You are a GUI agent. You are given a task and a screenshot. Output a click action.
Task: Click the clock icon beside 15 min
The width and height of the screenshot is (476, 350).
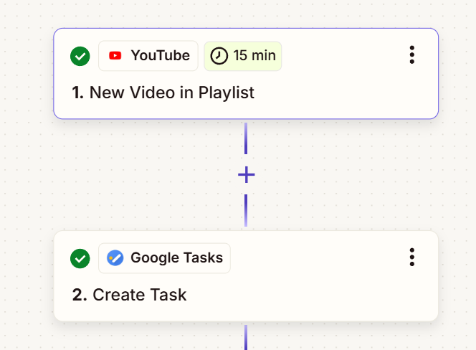[x=219, y=56]
